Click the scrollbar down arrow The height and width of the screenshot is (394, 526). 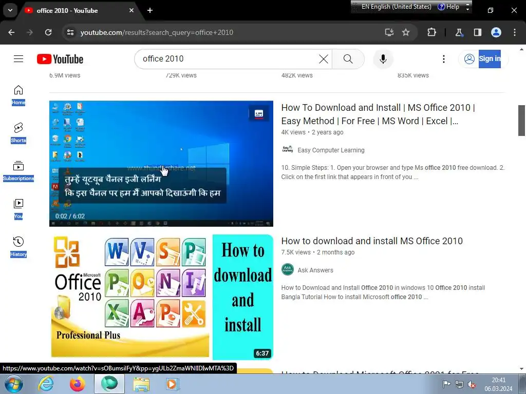(x=521, y=369)
